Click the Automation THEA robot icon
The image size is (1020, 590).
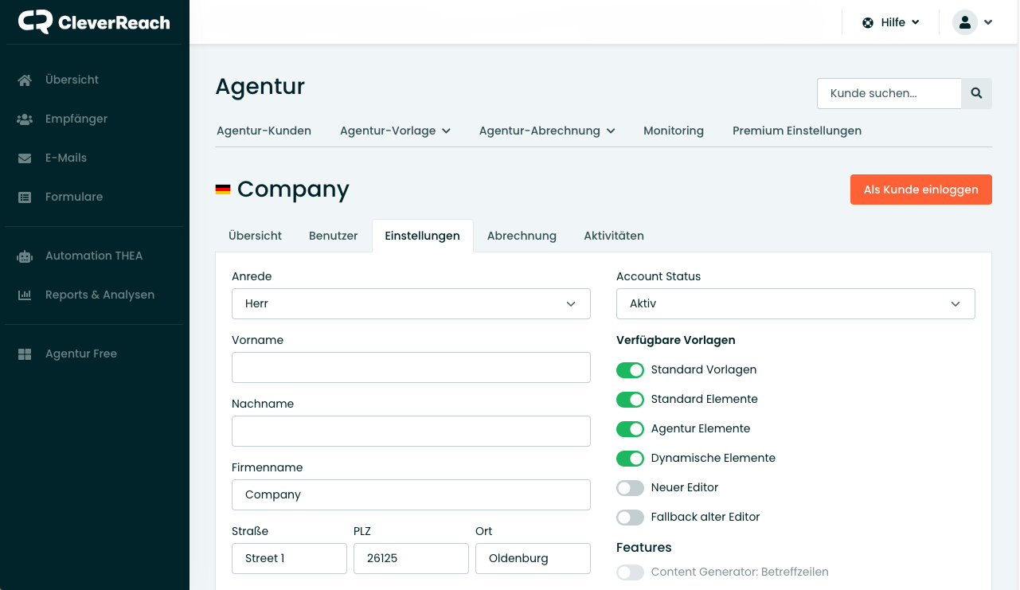pos(25,256)
